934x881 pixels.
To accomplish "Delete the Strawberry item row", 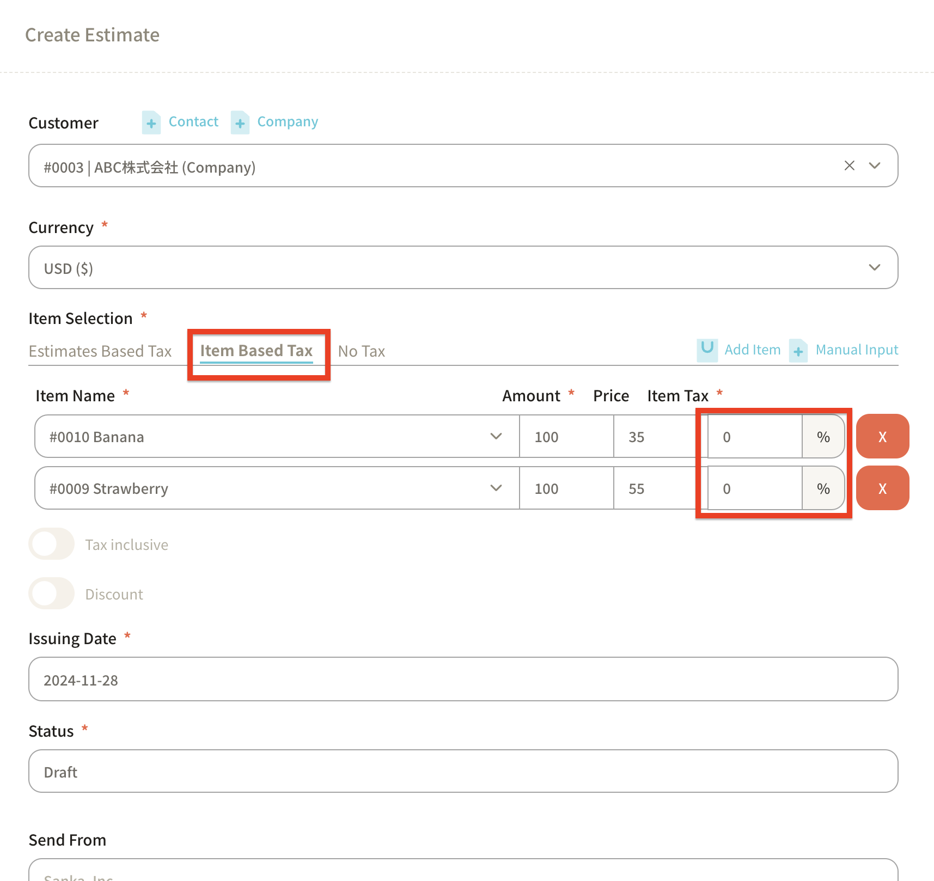I will click(x=882, y=488).
